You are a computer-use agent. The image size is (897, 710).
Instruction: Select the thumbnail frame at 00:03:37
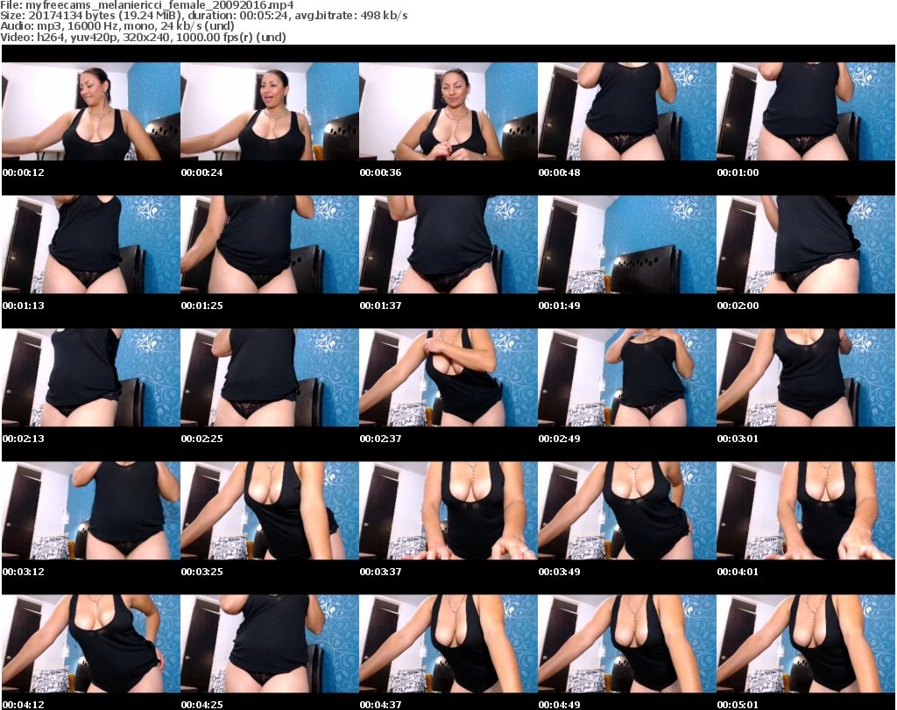coord(448,510)
